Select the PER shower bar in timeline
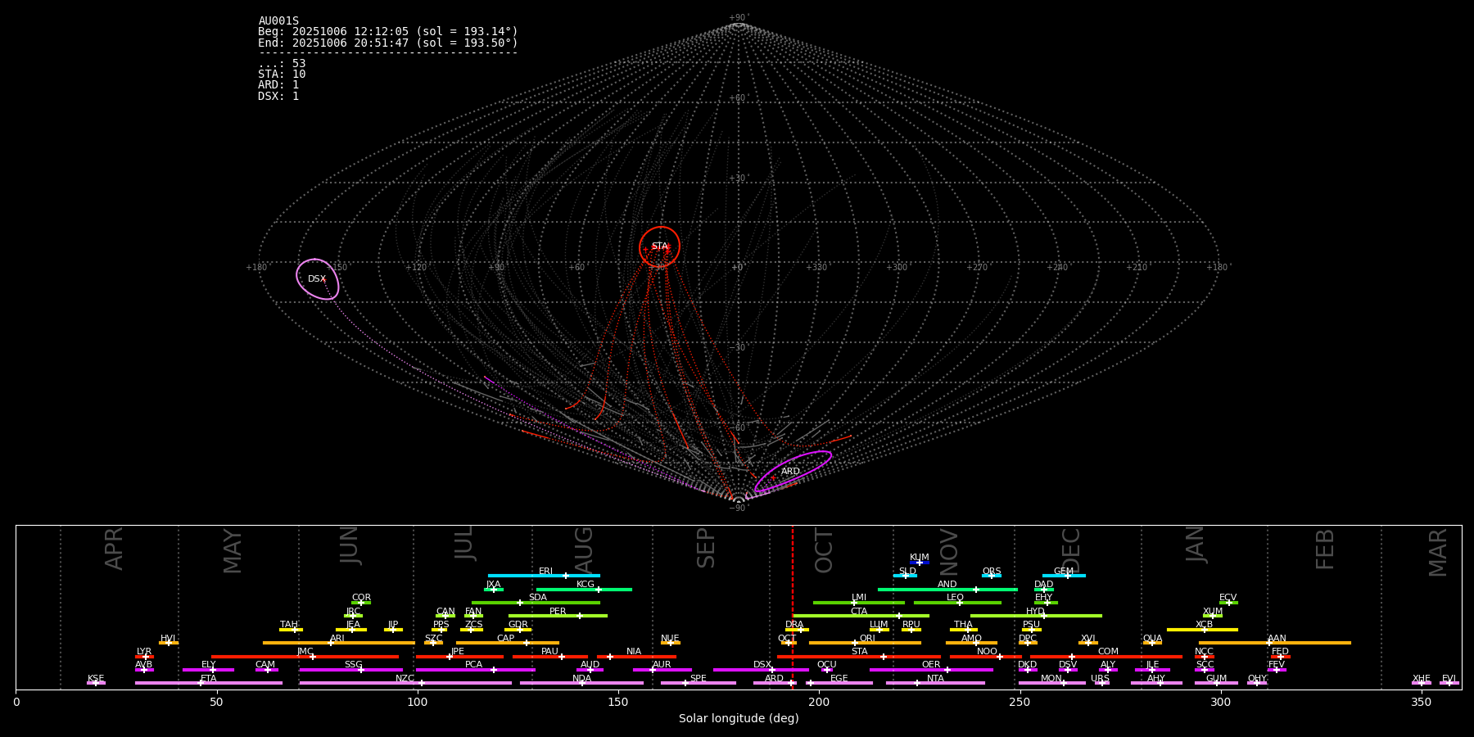The image size is (1474, 737). coord(557,616)
